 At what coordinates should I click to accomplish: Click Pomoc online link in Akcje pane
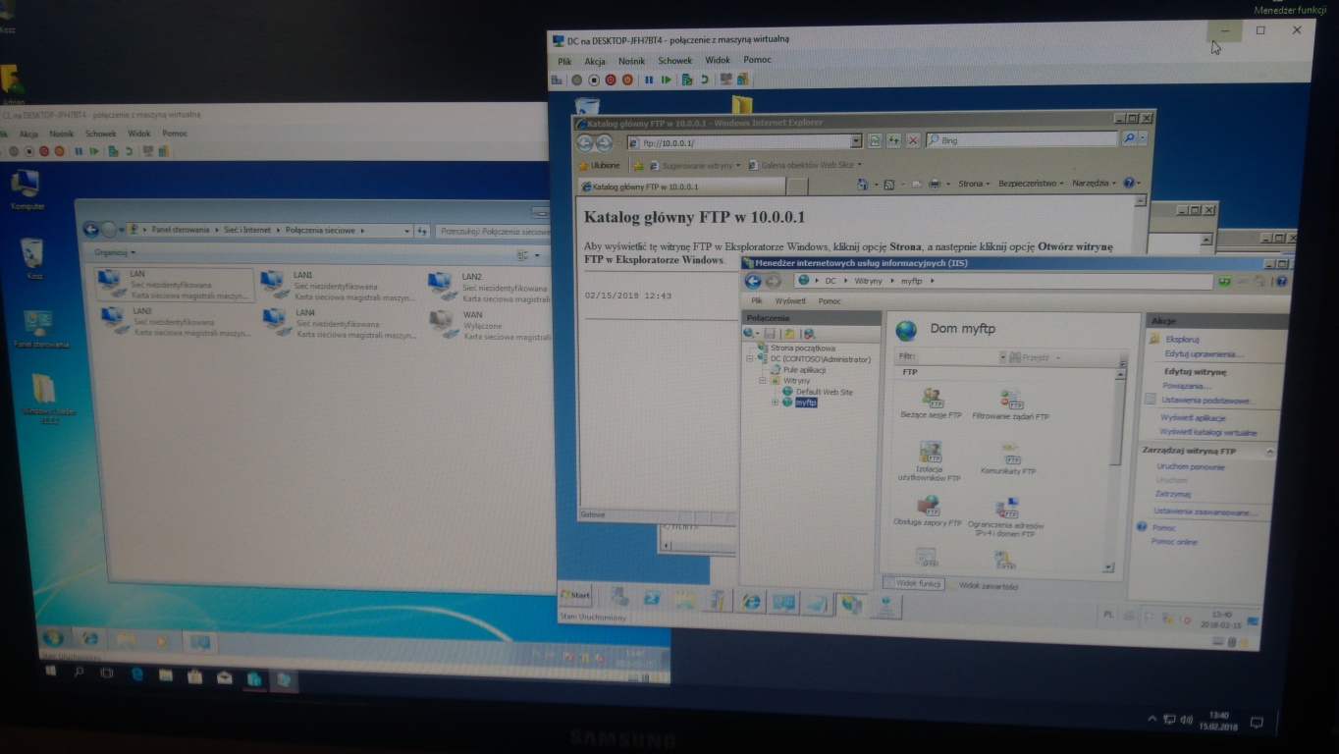[x=1174, y=542]
